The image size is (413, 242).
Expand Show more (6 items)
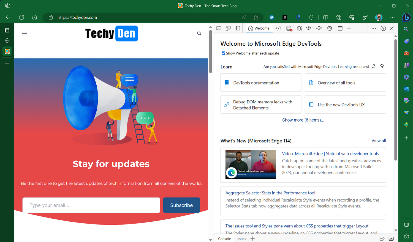coord(303,120)
